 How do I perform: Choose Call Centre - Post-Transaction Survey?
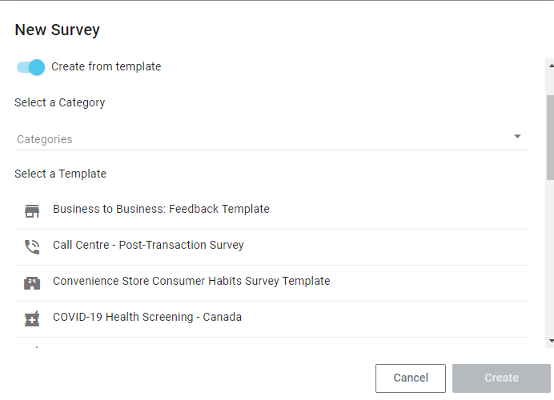point(148,245)
